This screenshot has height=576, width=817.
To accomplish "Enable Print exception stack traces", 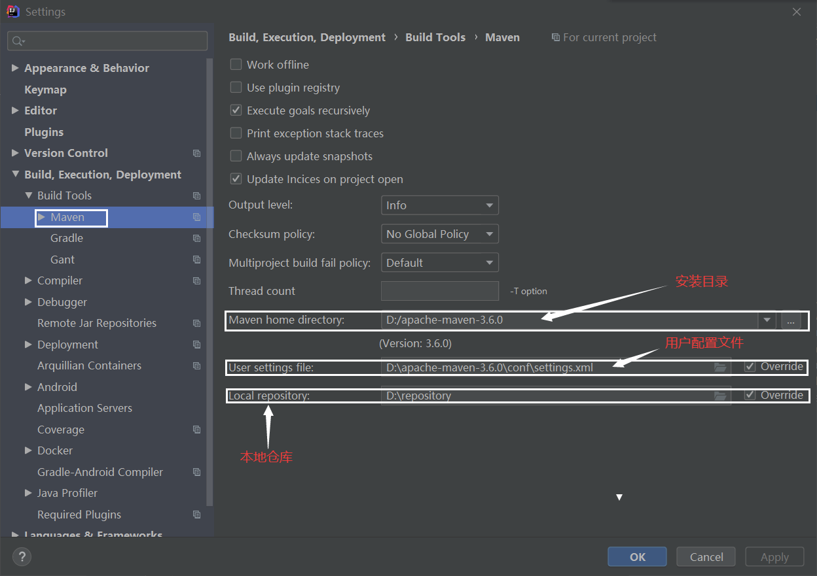I will click(x=236, y=133).
